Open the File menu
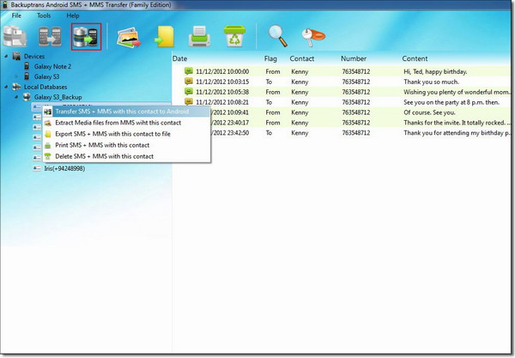 pyautogui.click(x=16, y=15)
